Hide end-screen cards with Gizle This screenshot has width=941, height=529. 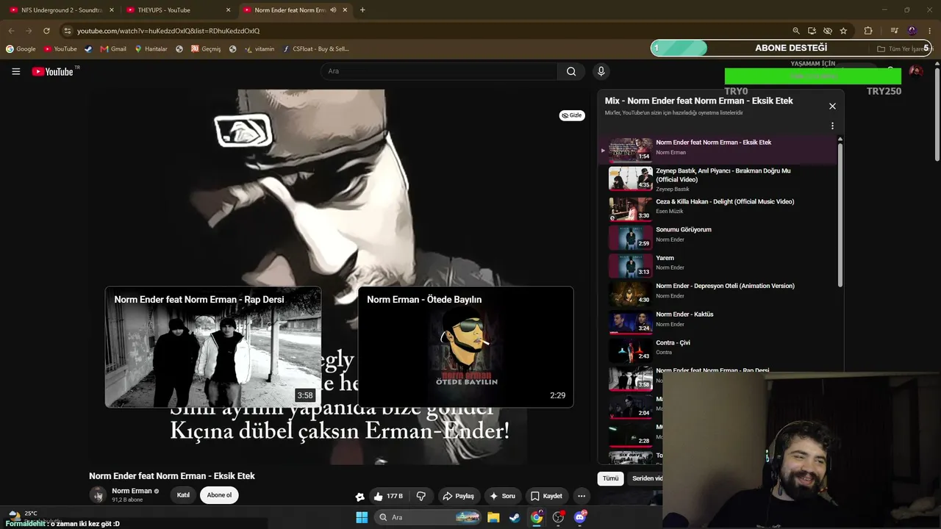(572, 115)
